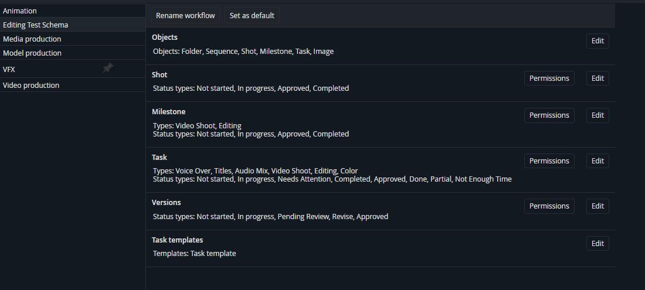Select the Animation workflow schema
This screenshot has height=290, width=645.
coord(20,11)
